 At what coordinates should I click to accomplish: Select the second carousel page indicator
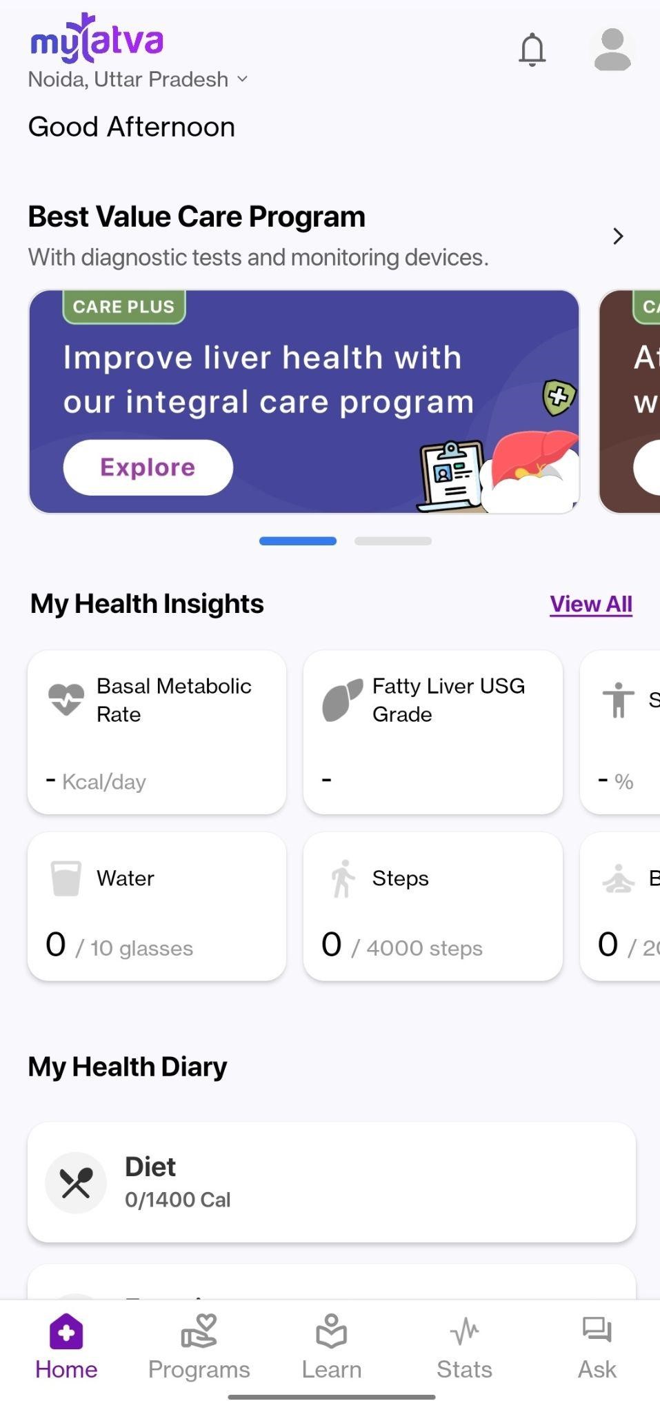(393, 541)
